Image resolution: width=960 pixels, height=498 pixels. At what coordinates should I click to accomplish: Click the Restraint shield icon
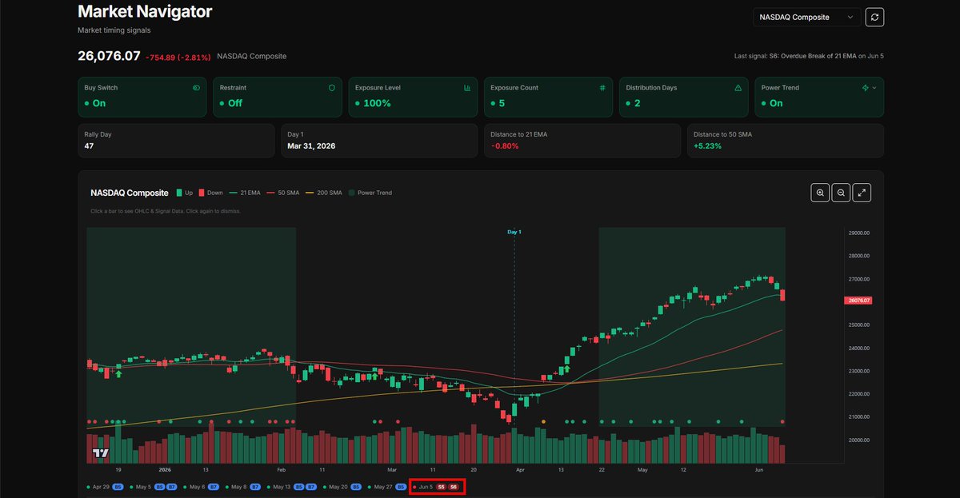tap(332, 88)
